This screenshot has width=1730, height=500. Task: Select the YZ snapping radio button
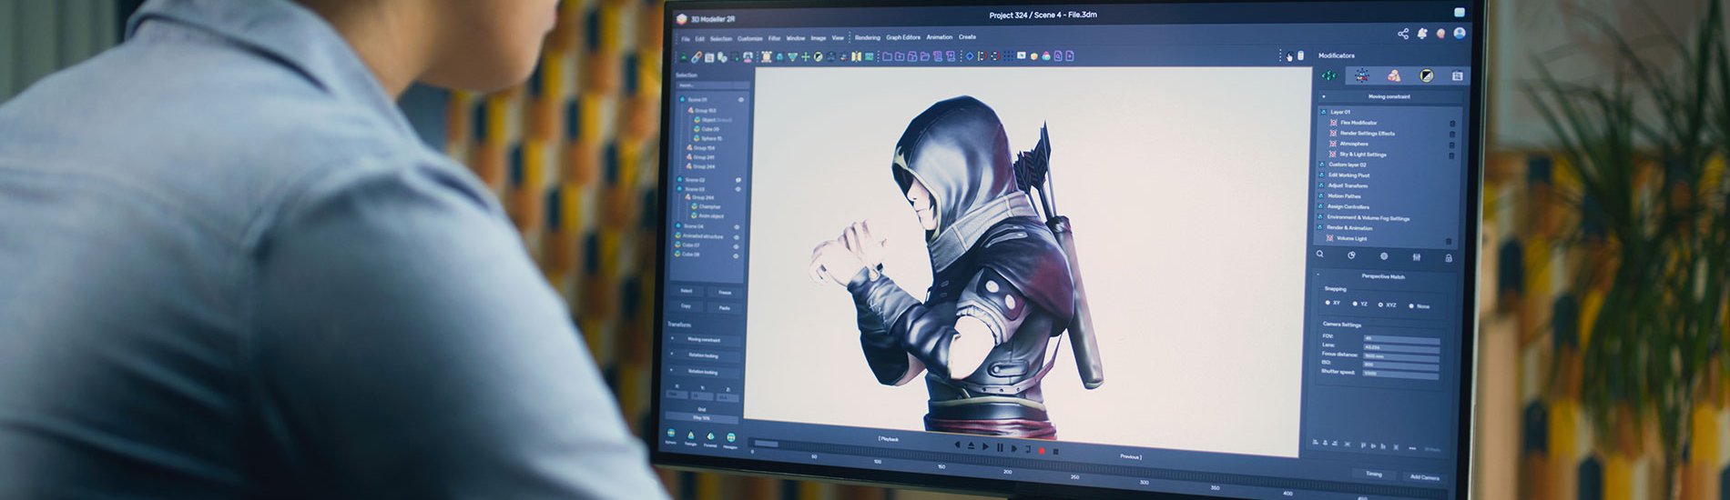(x=1355, y=304)
